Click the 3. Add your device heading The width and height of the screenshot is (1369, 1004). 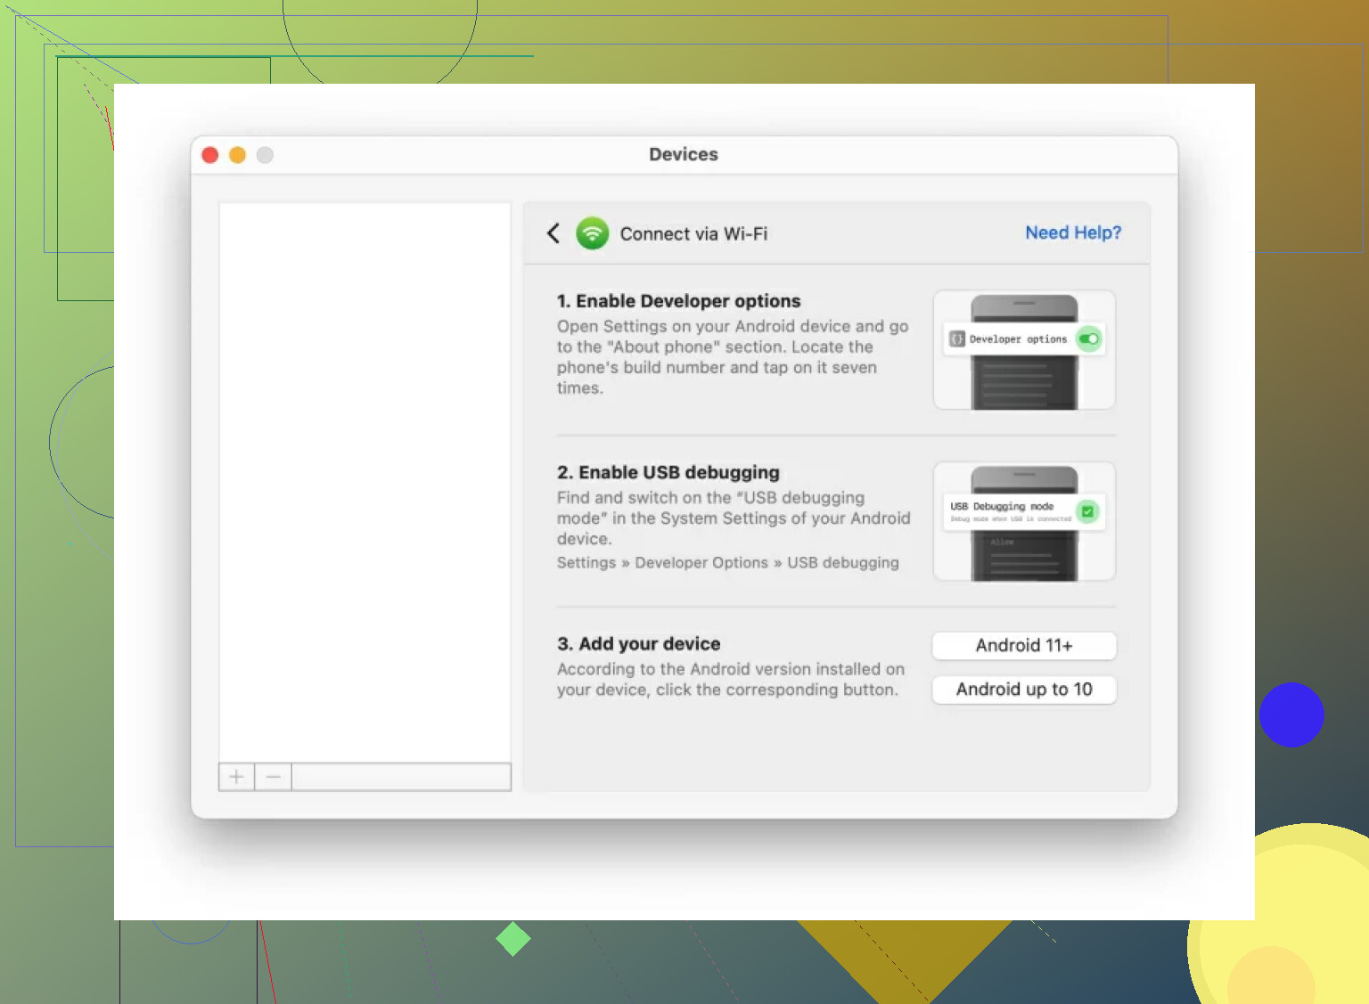click(x=639, y=644)
